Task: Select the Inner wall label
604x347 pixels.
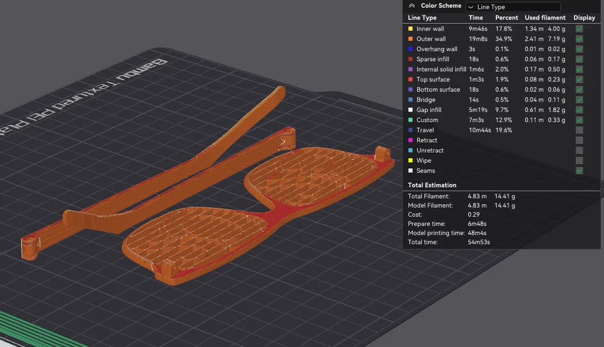Action: point(430,29)
